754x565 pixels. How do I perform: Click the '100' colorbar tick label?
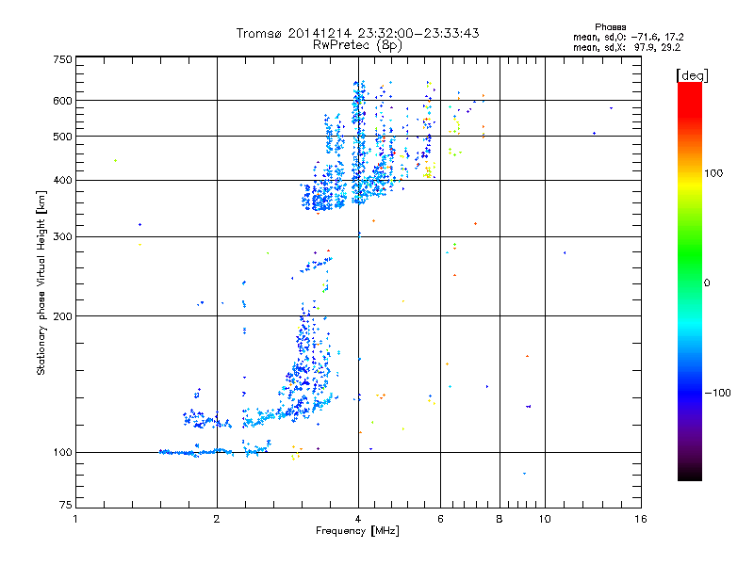pyautogui.click(x=713, y=173)
